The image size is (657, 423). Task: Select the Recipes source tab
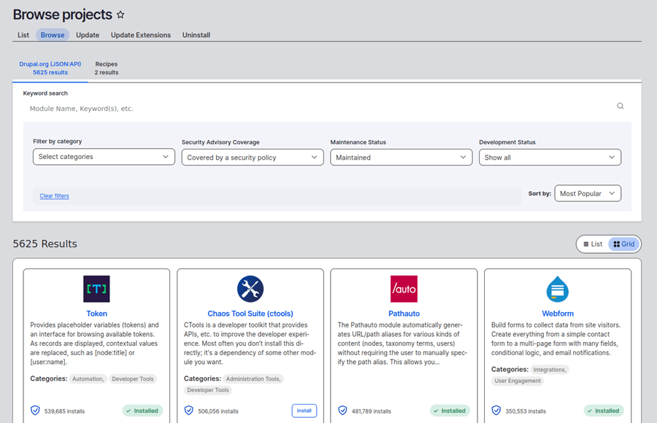[107, 69]
